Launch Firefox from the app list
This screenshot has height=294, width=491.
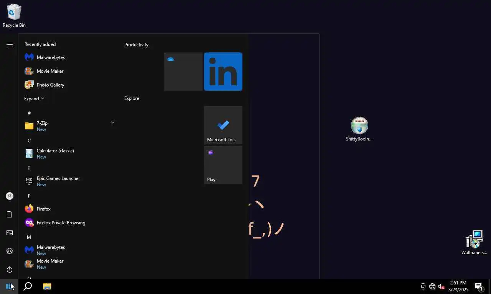coord(69,209)
